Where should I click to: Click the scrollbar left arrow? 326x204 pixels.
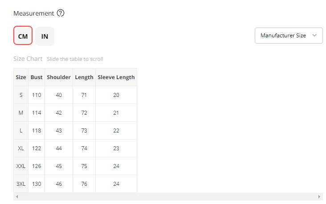(17, 196)
